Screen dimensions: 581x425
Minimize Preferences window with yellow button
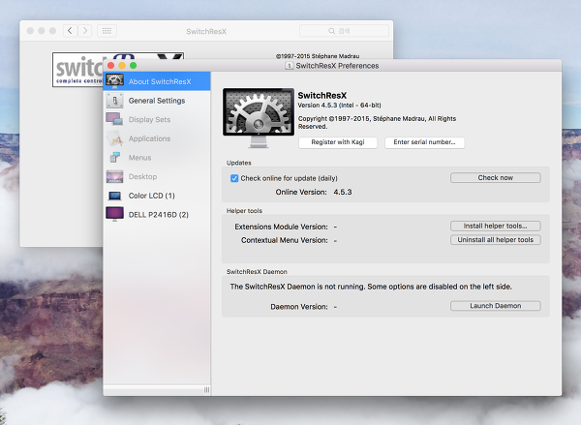tap(122, 66)
